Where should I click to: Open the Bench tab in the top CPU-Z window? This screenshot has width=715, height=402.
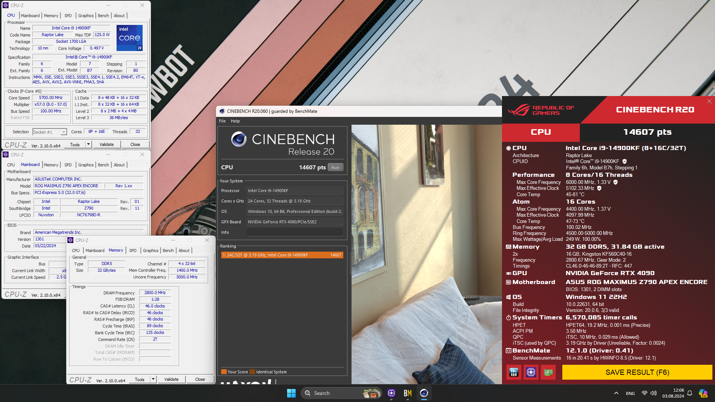tap(104, 16)
